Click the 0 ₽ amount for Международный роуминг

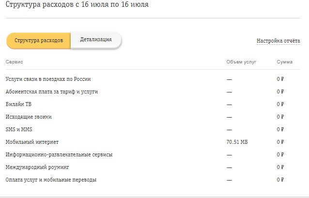point(280,168)
